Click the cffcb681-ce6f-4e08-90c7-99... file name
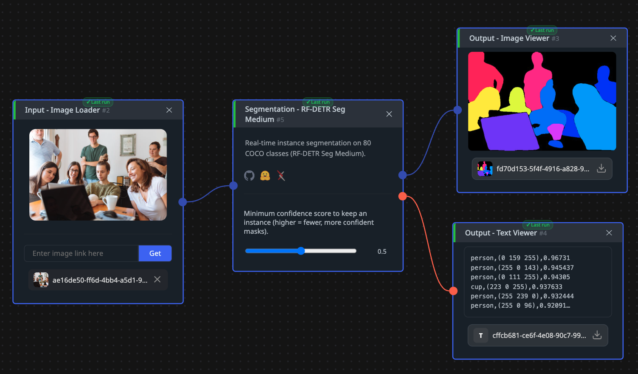The width and height of the screenshot is (638, 374). [x=539, y=335]
